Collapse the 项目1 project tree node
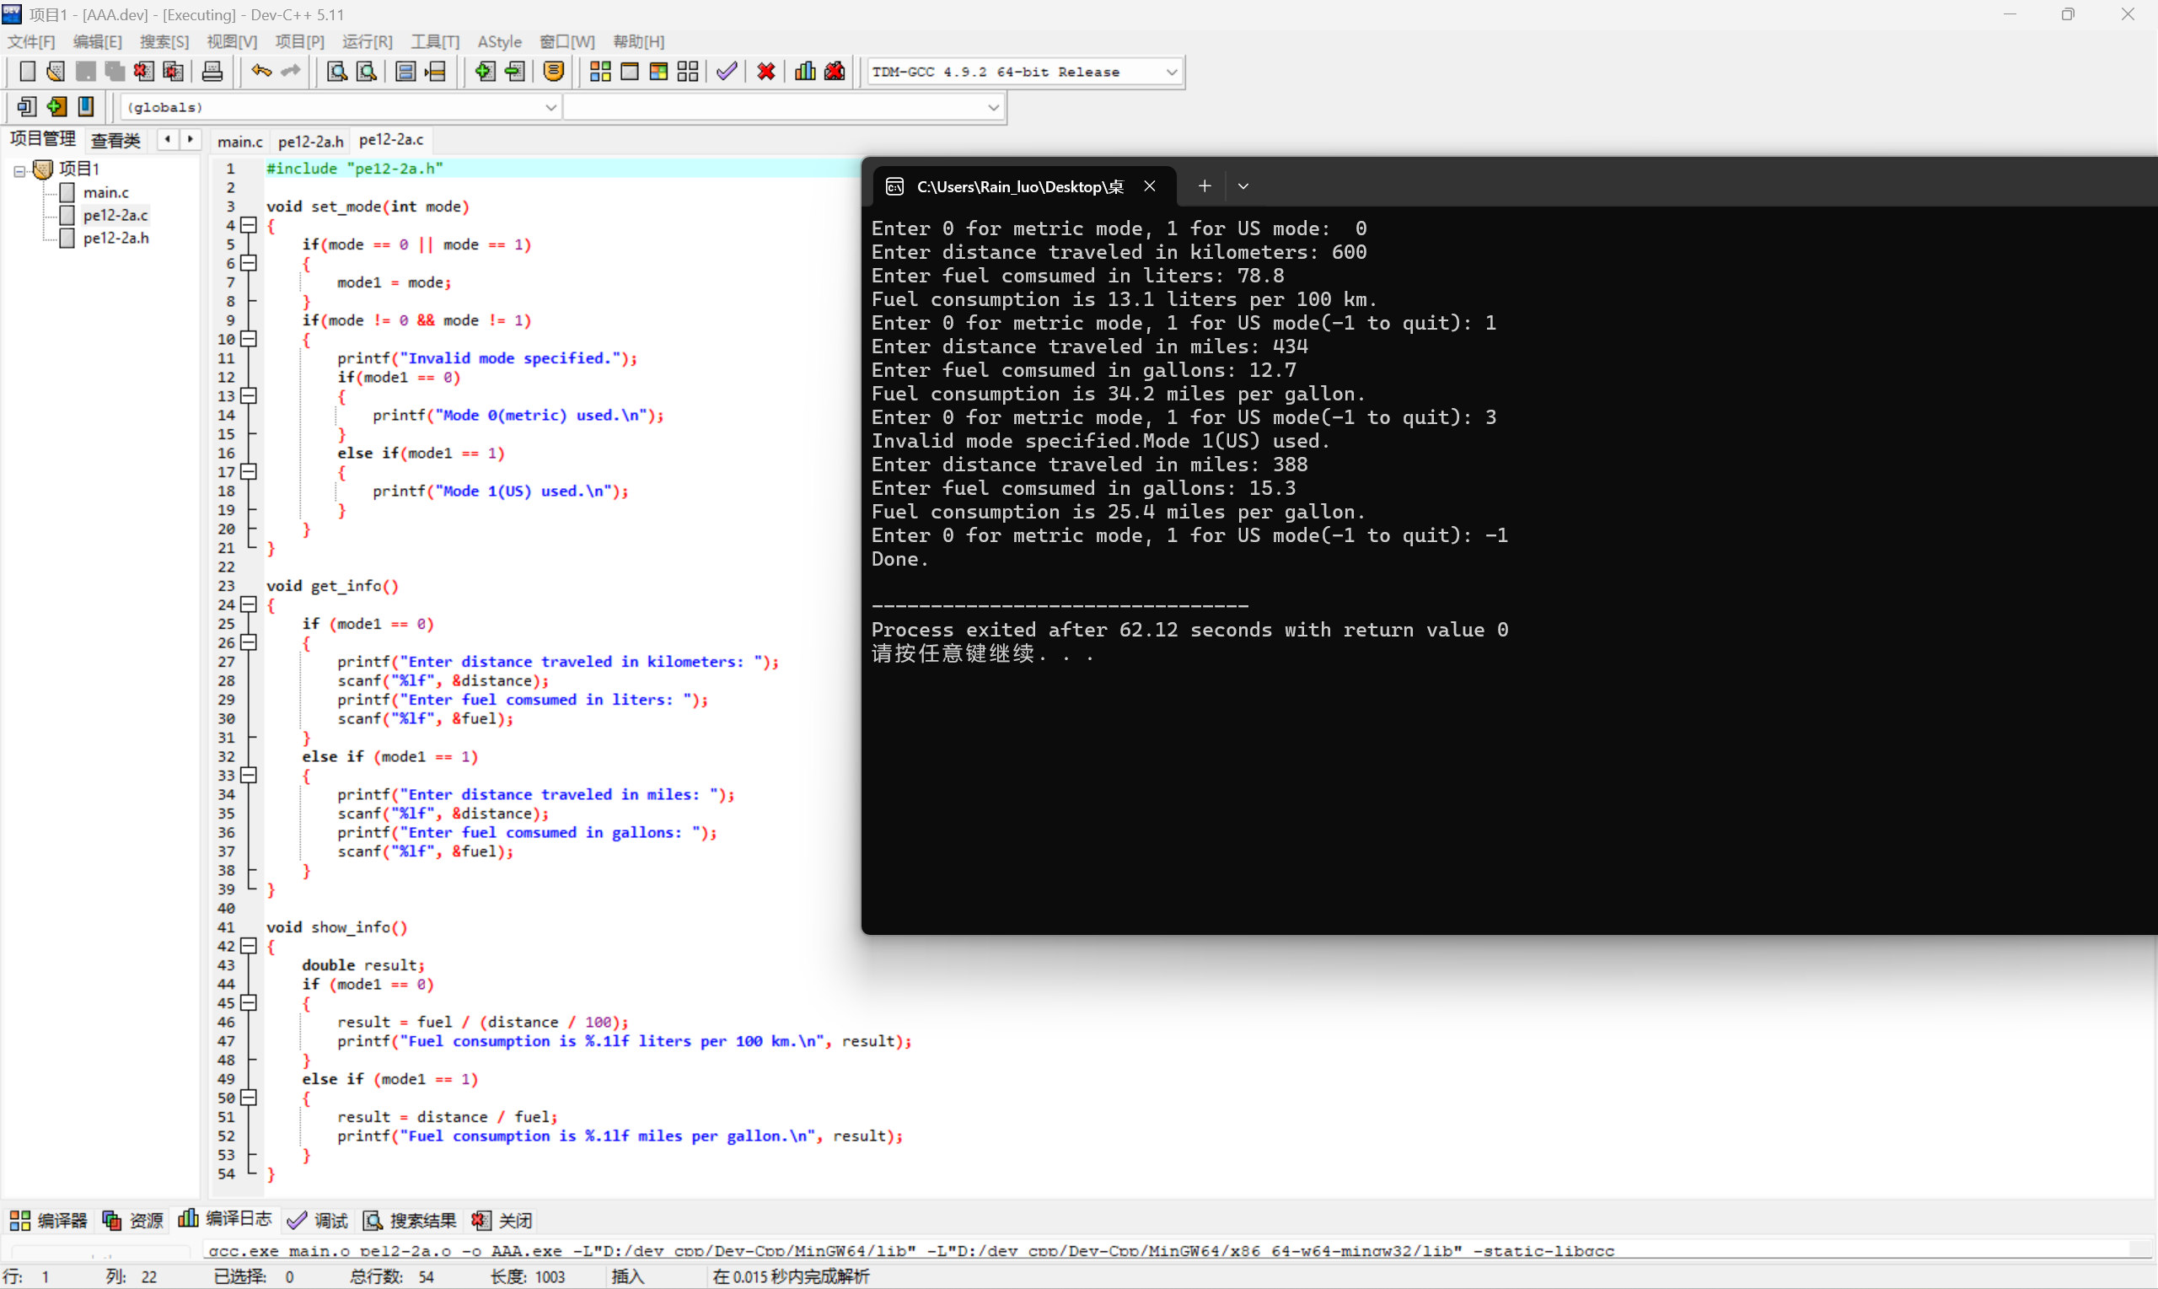The width and height of the screenshot is (2158, 1289). 19,170
